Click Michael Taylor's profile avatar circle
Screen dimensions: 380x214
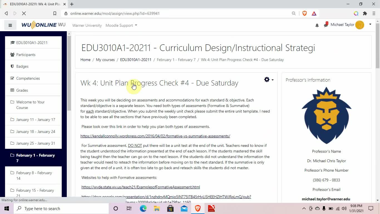(360, 25)
